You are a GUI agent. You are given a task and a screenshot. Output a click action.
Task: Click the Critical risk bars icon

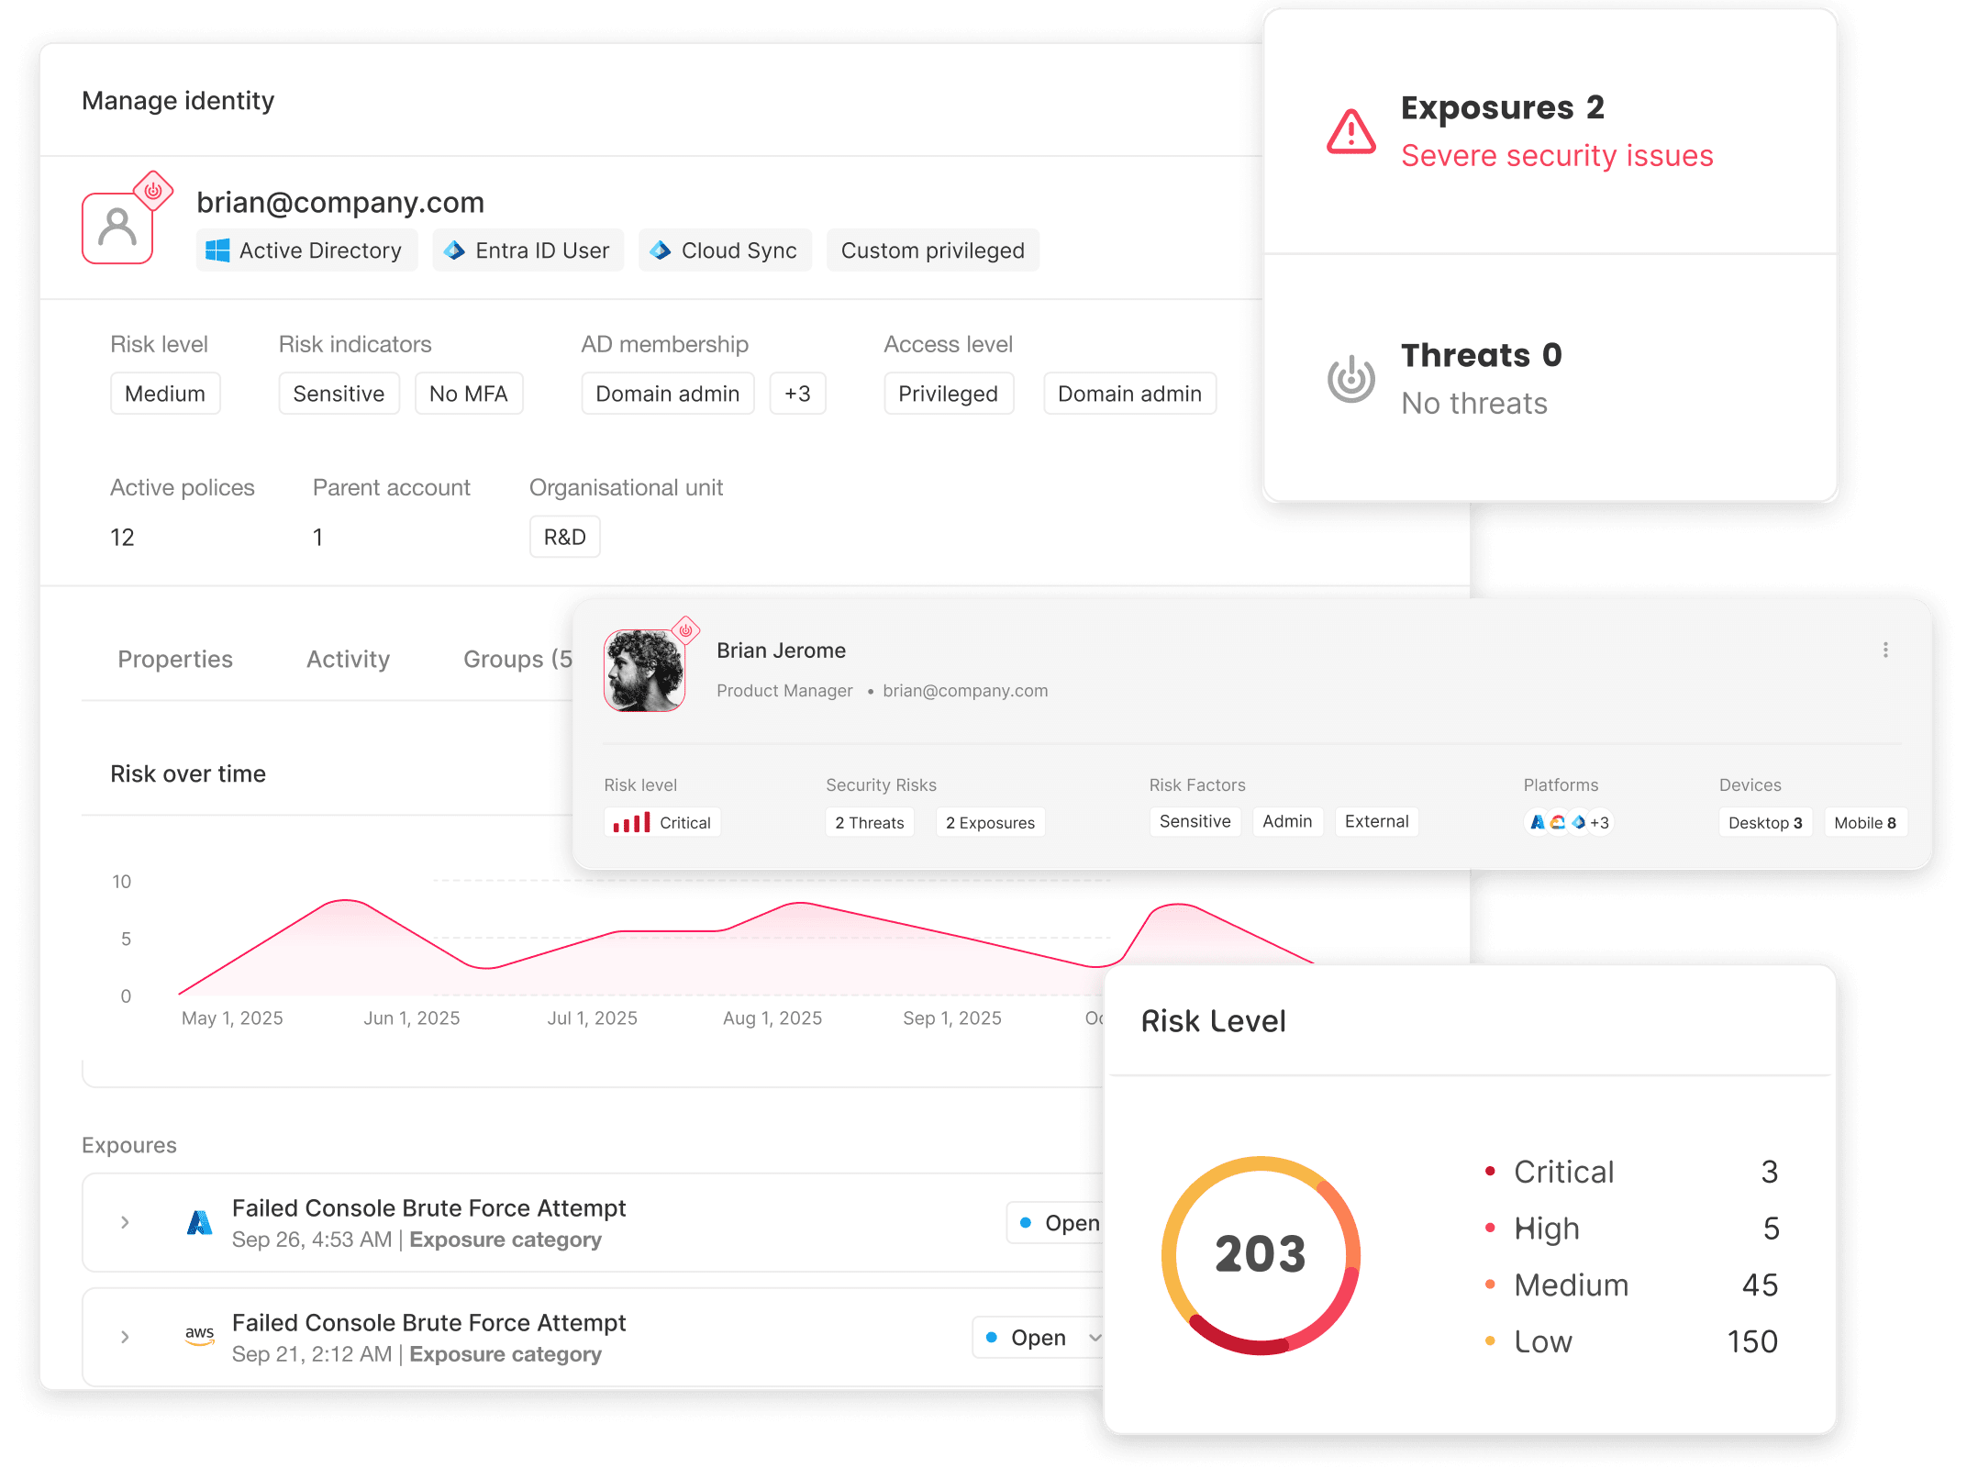tap(631, 822)
